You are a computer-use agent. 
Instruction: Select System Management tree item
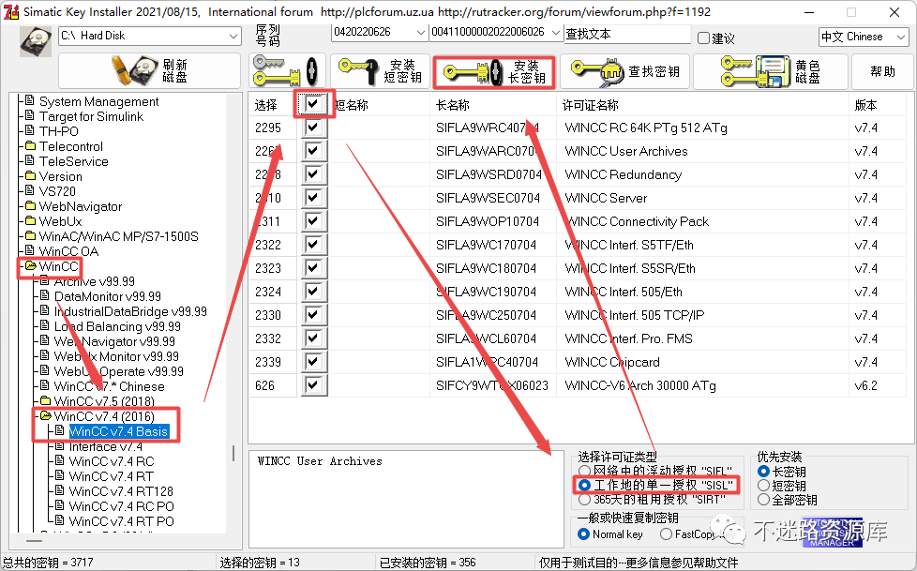[98, 102]
